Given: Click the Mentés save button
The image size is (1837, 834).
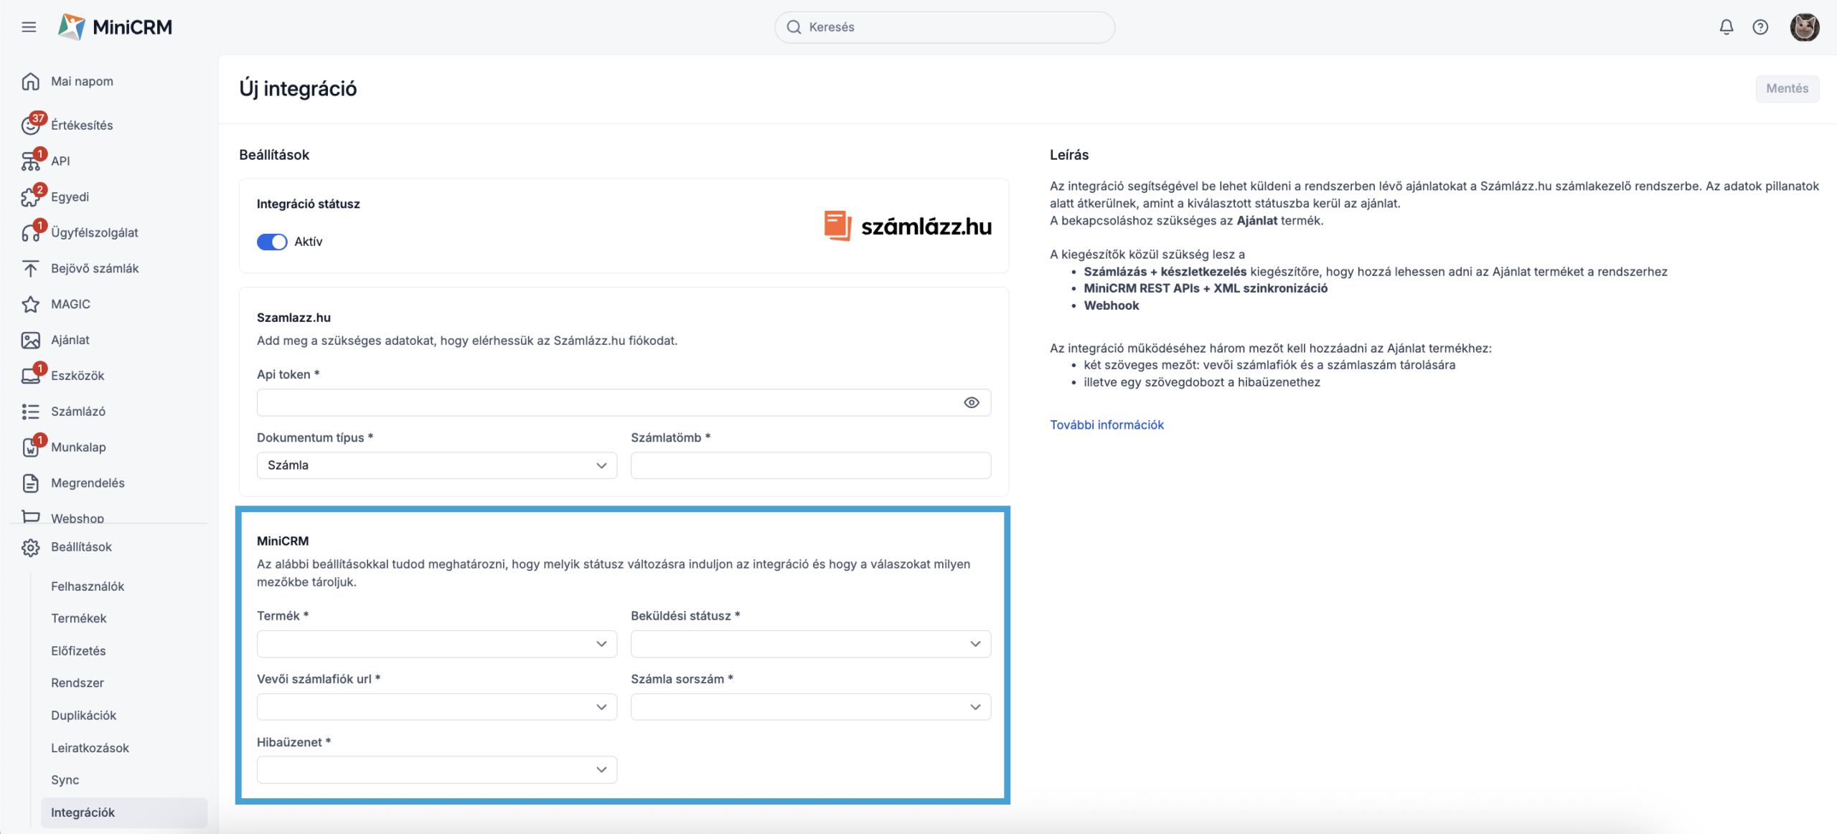Looking at the screenshot, I should (x=1786, y=89).
